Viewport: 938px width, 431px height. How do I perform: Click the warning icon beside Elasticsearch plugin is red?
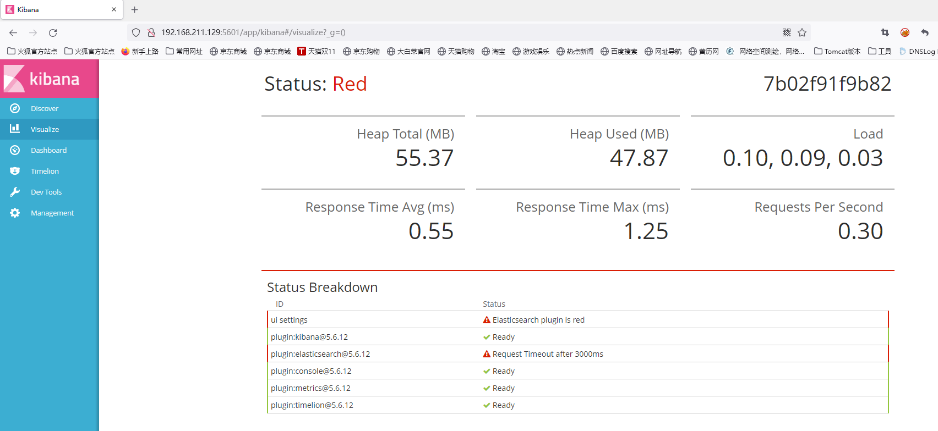[487, 320]
